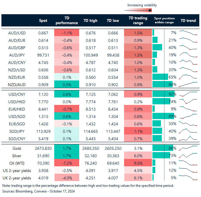Click the Increasing volatility legend label

click(x=142, y=5)
